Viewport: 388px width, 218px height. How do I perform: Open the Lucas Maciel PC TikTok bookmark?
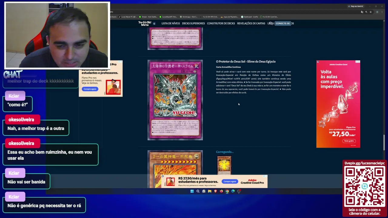(128, 17)
